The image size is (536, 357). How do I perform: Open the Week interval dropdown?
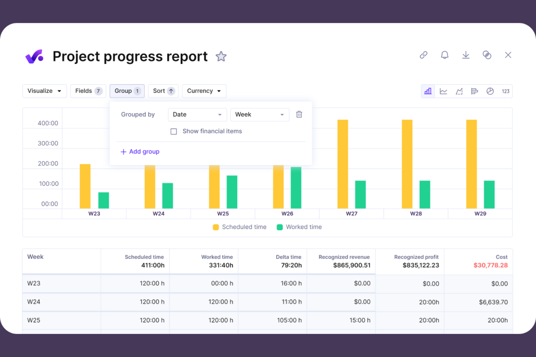(x=260, y=115)
